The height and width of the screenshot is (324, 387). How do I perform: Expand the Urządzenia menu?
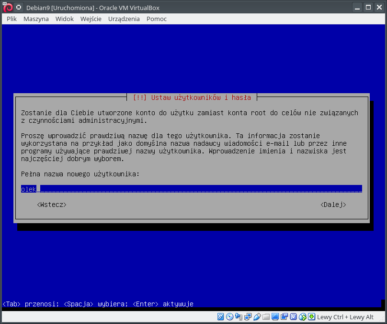[x=124, y=19]
